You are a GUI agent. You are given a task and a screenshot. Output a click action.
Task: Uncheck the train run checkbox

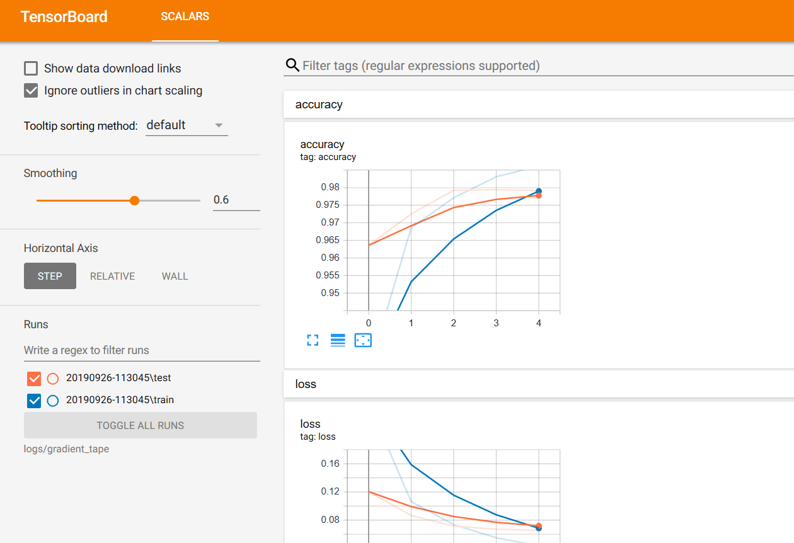[34, 400]
